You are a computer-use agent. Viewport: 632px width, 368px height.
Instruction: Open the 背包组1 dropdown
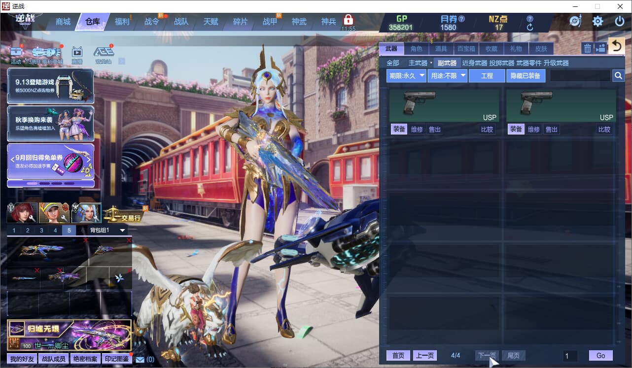[107, 231]
